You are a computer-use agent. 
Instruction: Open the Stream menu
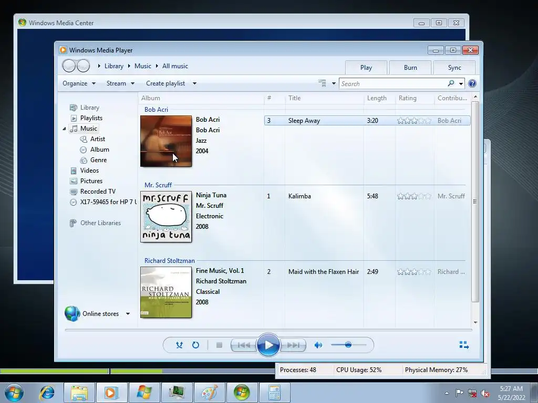tap(120, 83)
